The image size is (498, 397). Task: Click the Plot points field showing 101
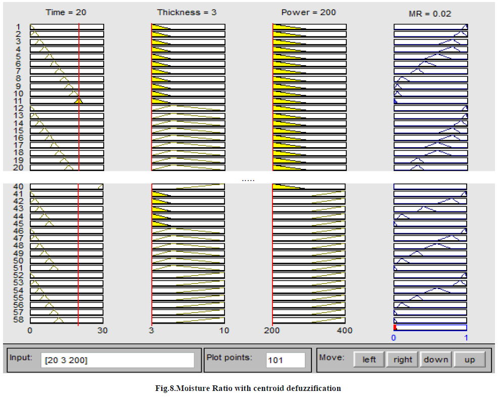tap(286, 360)
